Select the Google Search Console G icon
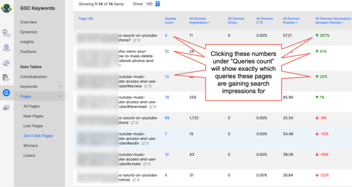Screen dimensions: 352x187 point(6,93)
